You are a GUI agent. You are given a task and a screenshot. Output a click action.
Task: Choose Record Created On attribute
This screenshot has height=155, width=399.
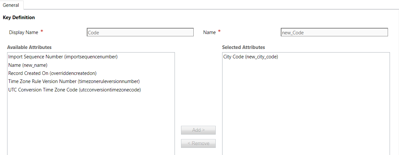click(x=52, y=73)
